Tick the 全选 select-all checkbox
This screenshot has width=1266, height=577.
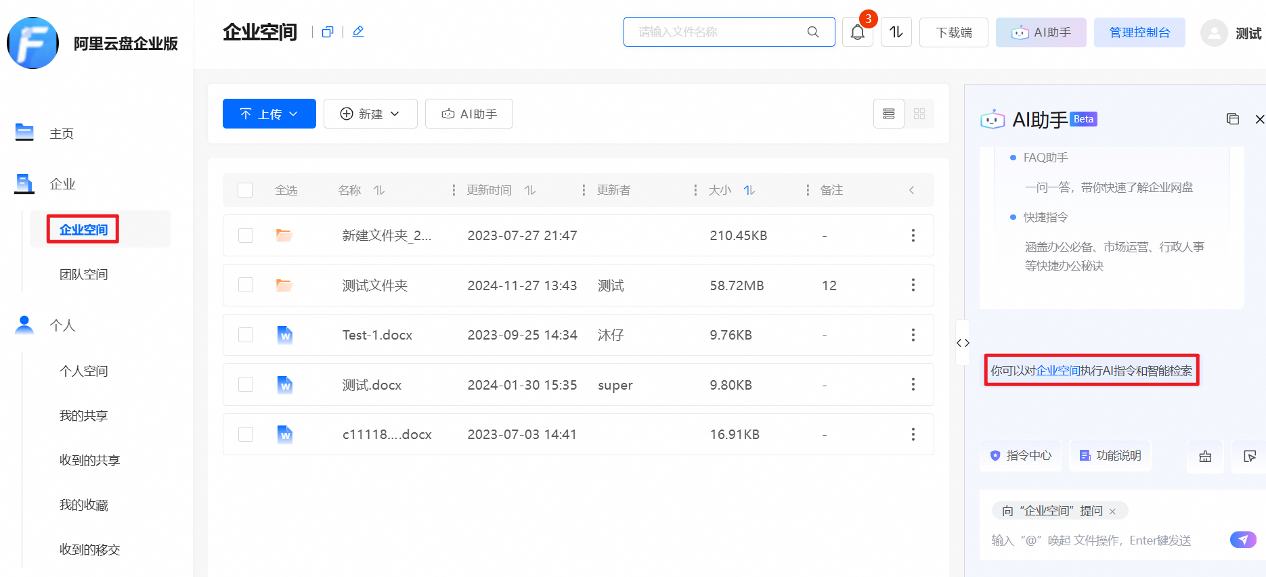click(x=245, y=190)
